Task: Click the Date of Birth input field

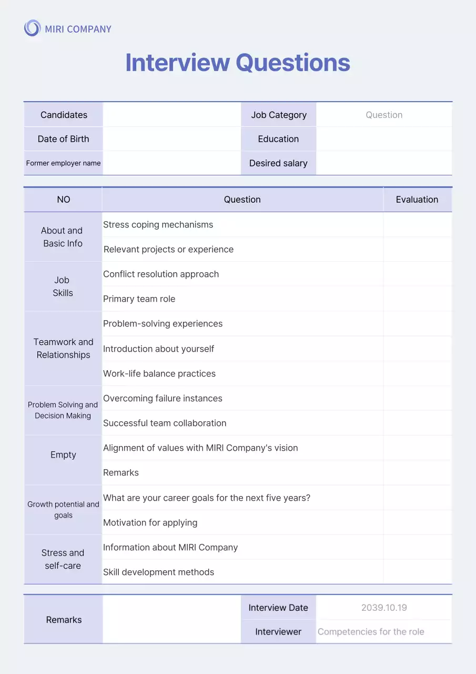Action: (x=171, y=139)
